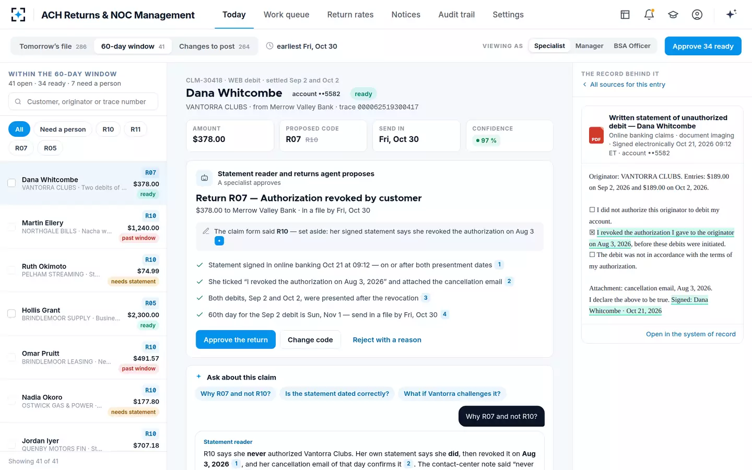Click the Approve 34 ready button

tap(703, 46)
